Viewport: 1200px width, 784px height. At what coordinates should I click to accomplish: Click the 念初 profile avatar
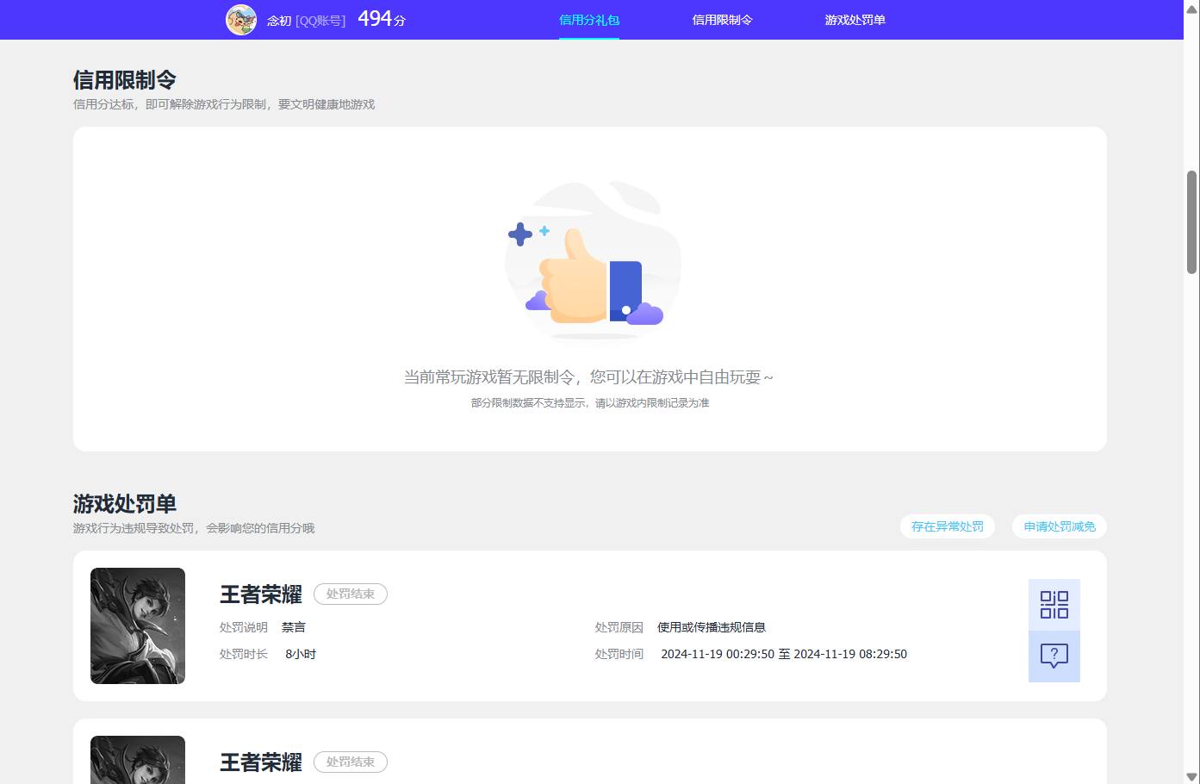(x=241, y=19)
